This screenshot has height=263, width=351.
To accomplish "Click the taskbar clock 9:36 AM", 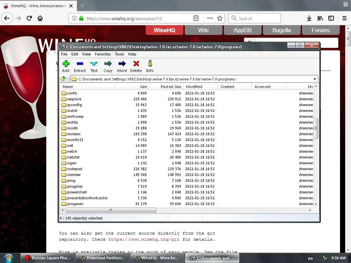I will click(338, 258).
